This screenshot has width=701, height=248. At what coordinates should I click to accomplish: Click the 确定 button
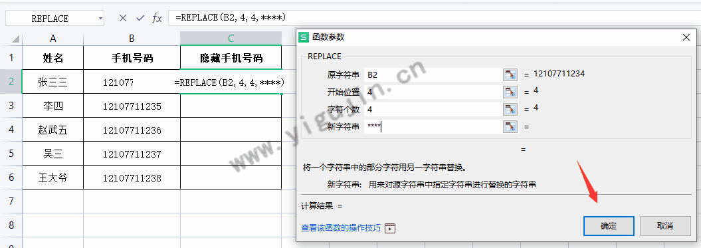609,226
